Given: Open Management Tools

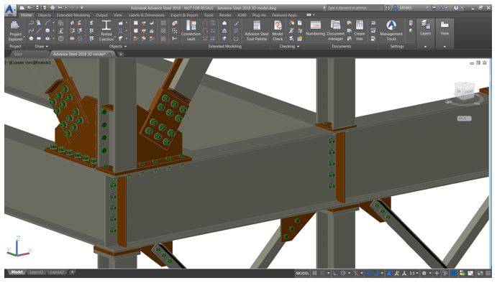Looking at the screenshot, I should coord(391,31).
